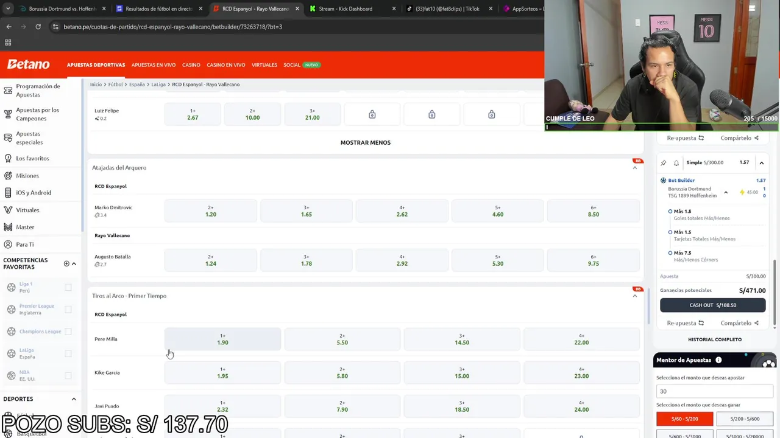Click the bell notification icon on bet slip
The width and height of the screenshot is (780, 438).
tap(676, 163)
